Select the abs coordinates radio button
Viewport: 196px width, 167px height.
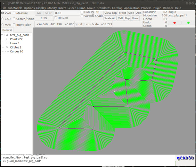tap(84, 24)
